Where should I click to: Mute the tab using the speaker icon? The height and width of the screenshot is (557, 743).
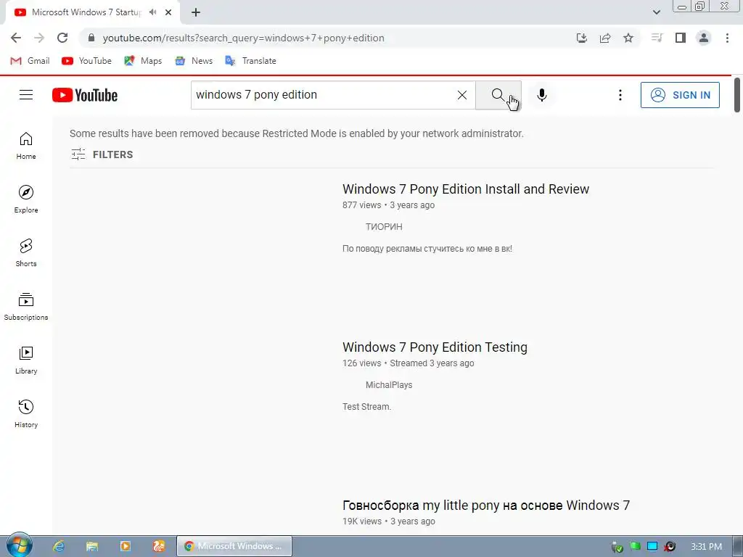pos(152,12)
